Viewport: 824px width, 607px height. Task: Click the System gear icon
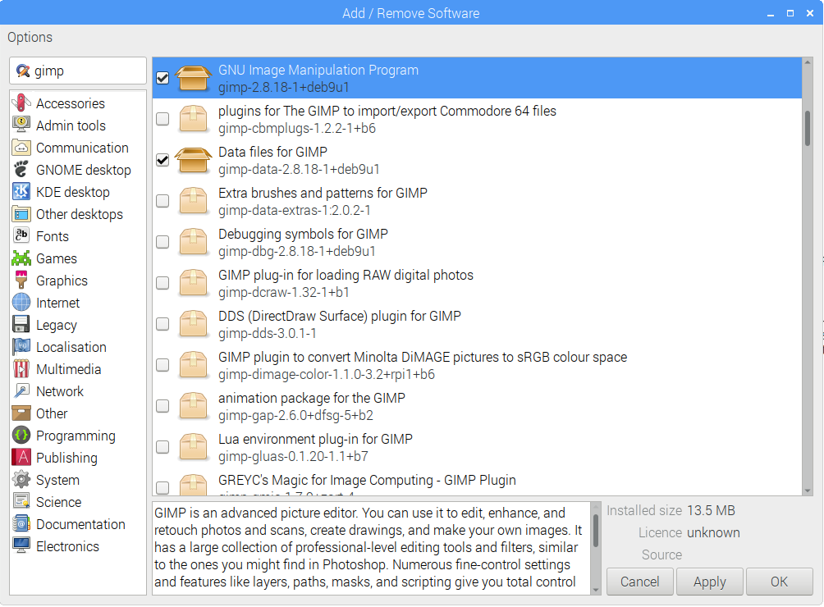point(21,480)
